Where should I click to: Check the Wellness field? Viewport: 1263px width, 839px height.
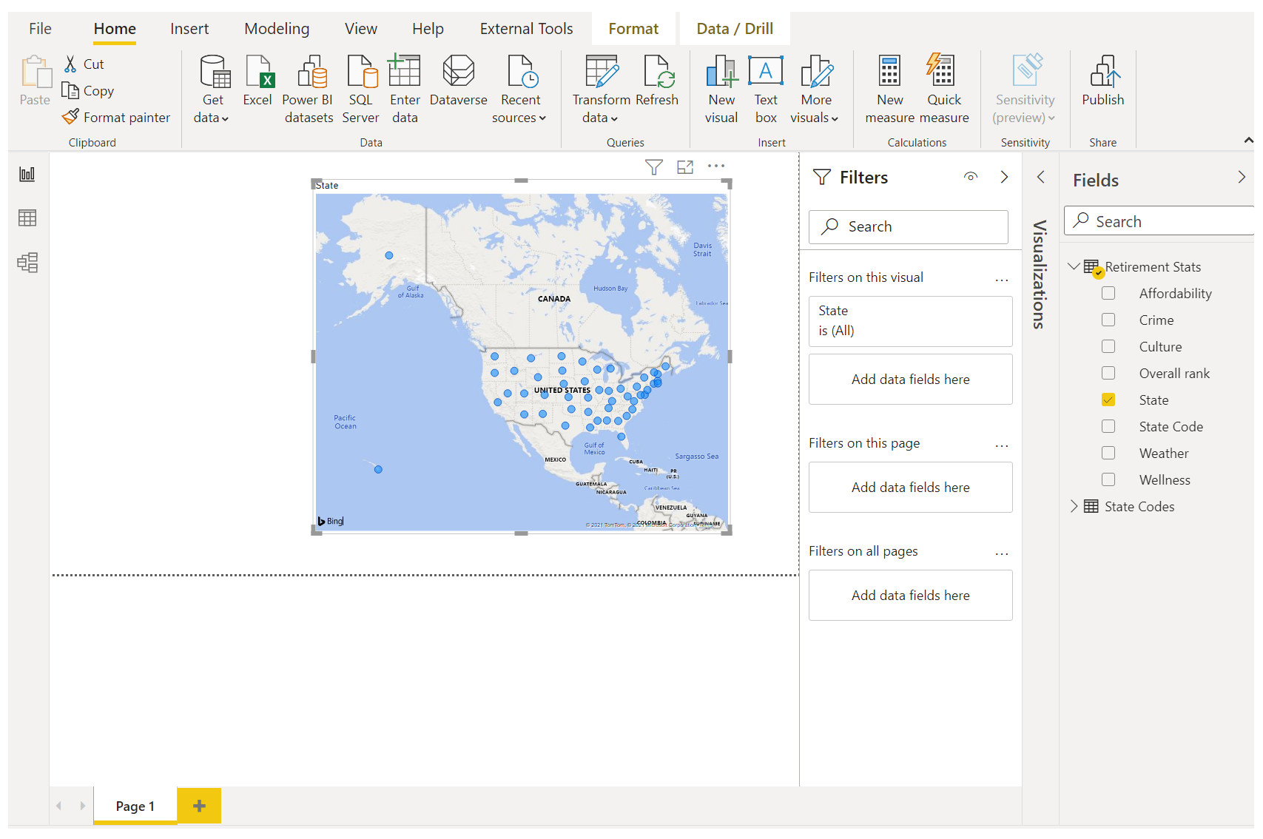coord(1108,479)
